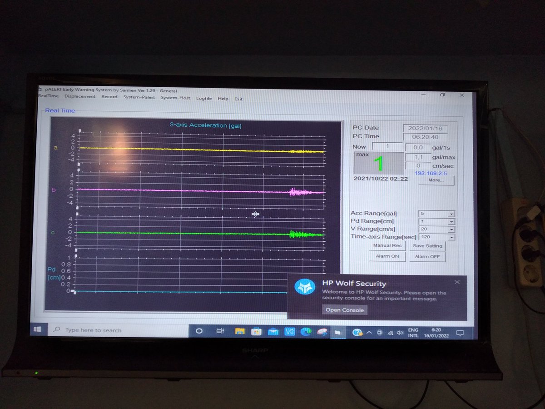Open the Displacement menu

tap(80, 96)
